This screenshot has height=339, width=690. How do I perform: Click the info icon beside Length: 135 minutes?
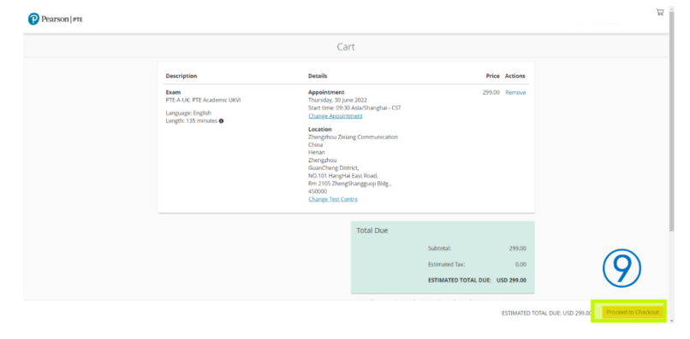click(x=222, y=121)
